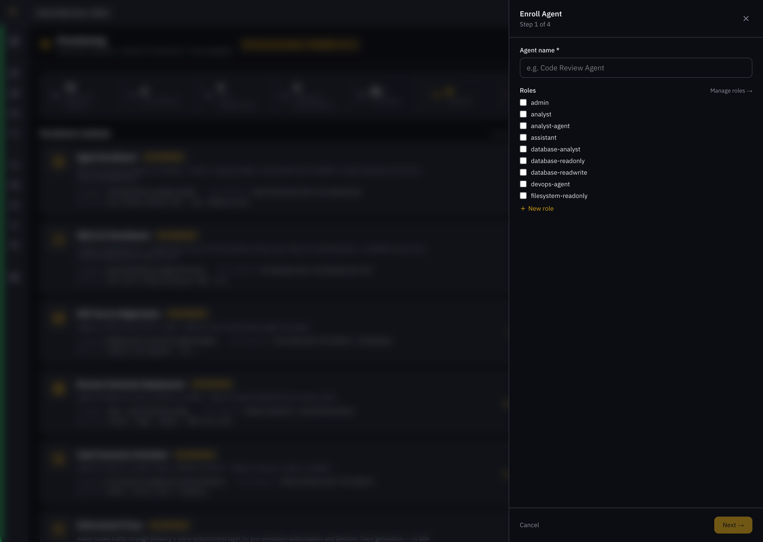The image size is (763, 542).
Task: Click the plus icon beside New role
Action: tap(523, 209)
